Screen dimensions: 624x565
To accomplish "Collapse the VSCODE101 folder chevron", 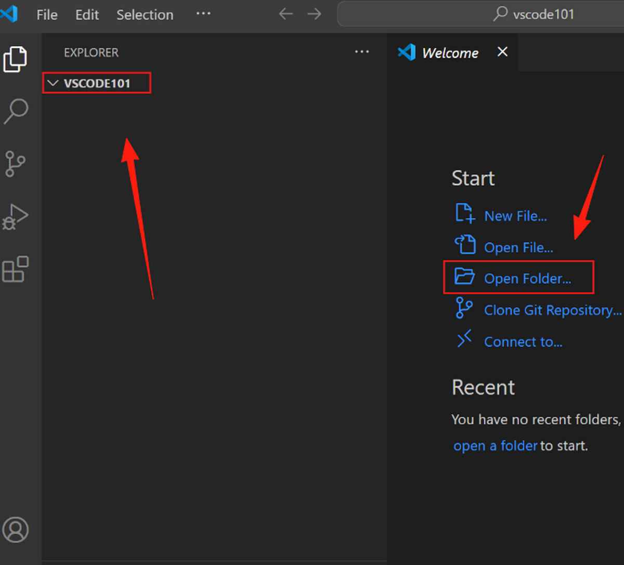I will click(x=52, y=83).
